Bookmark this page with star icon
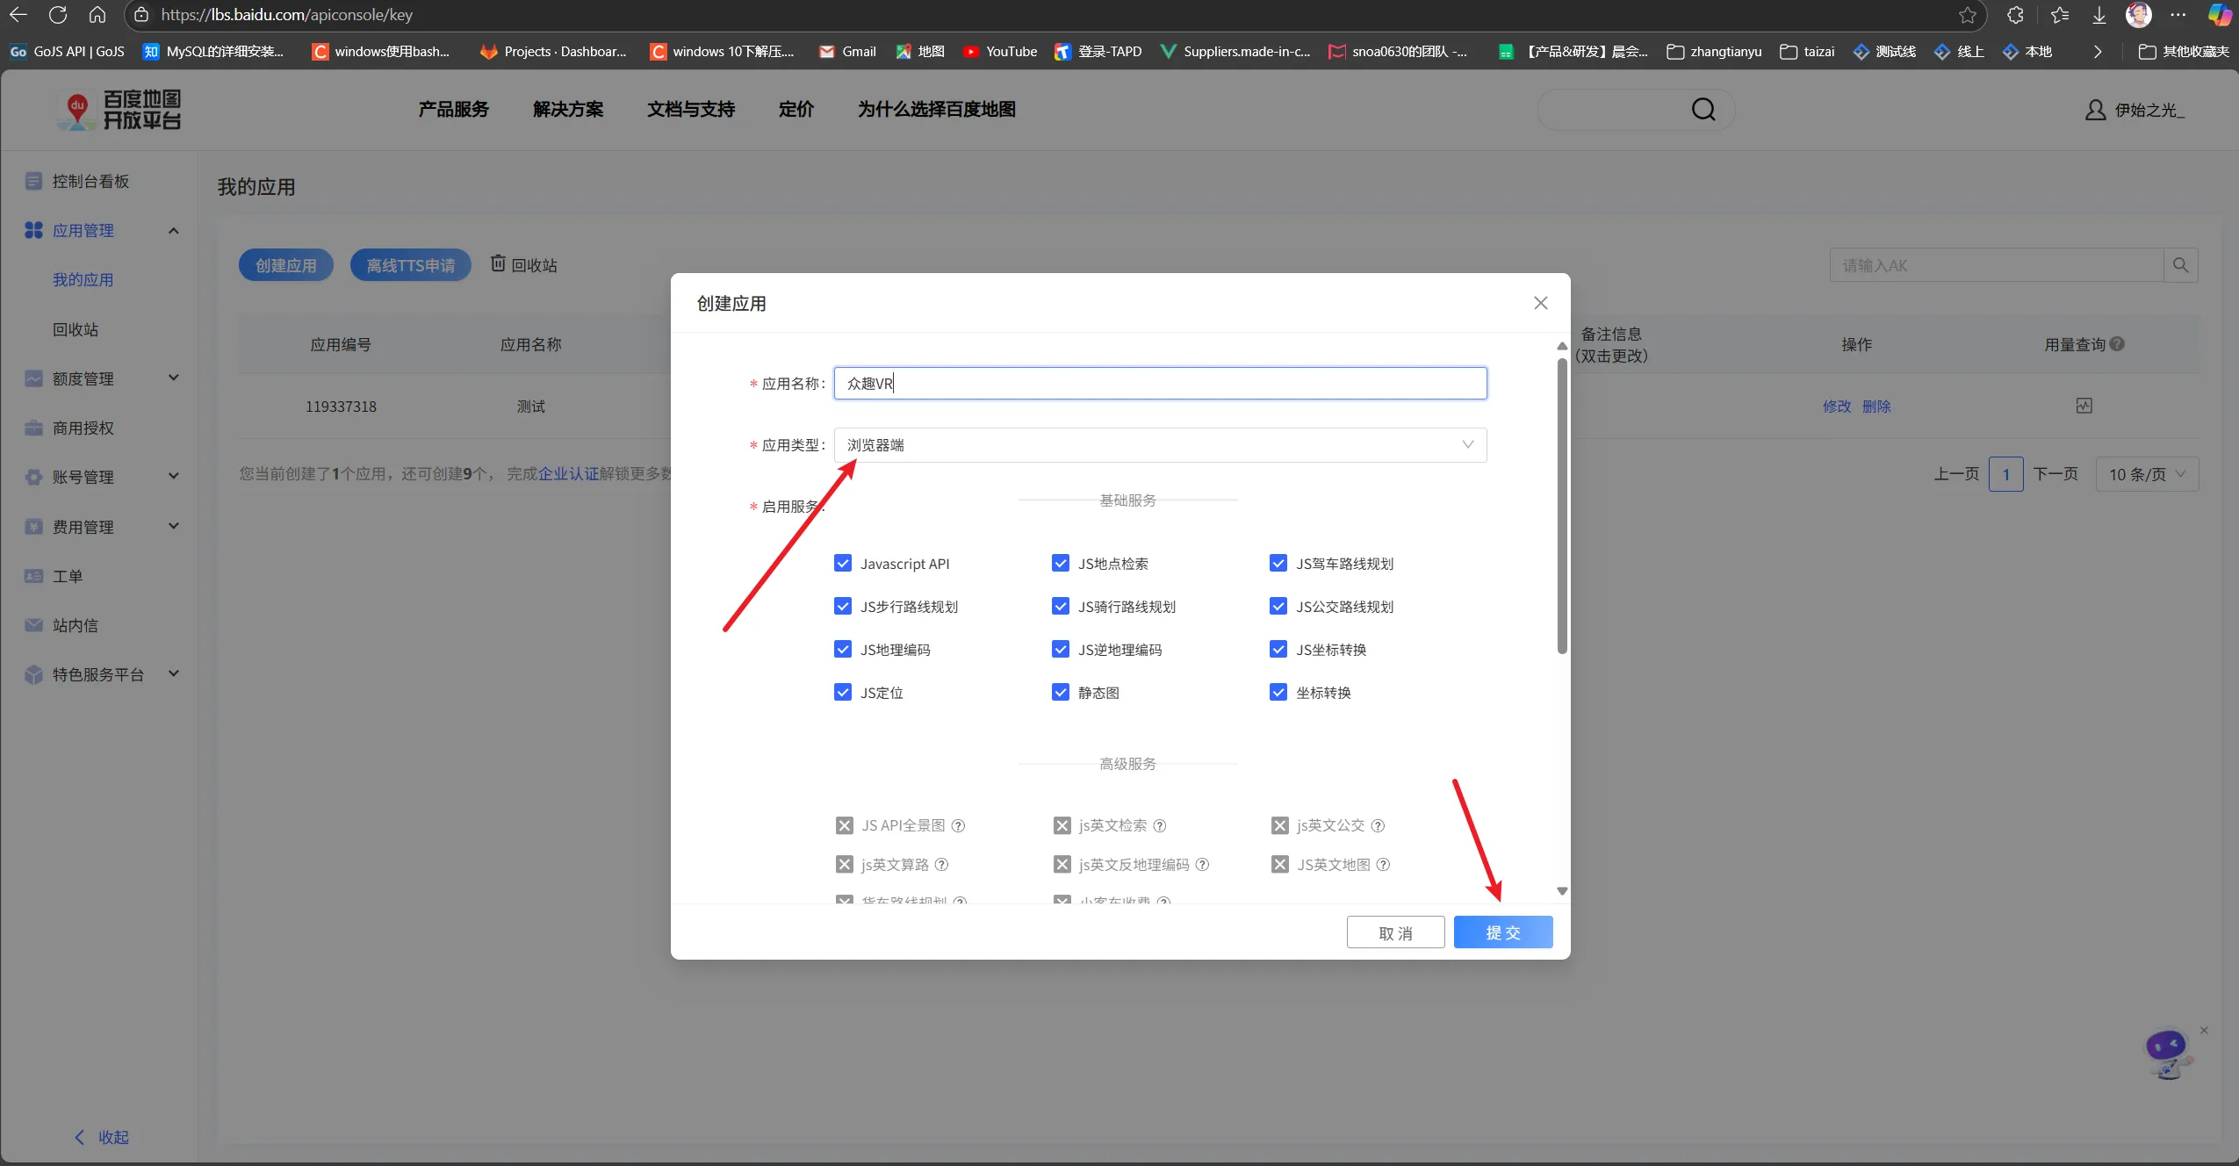 1968,15
